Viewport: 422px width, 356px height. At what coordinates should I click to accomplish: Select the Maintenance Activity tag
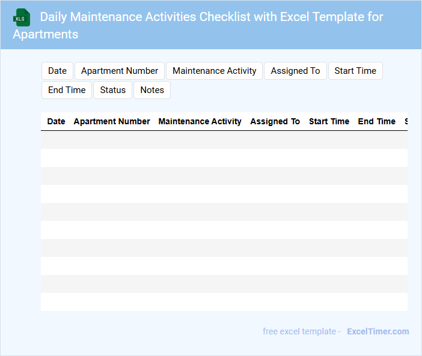[x=215, y=71]
